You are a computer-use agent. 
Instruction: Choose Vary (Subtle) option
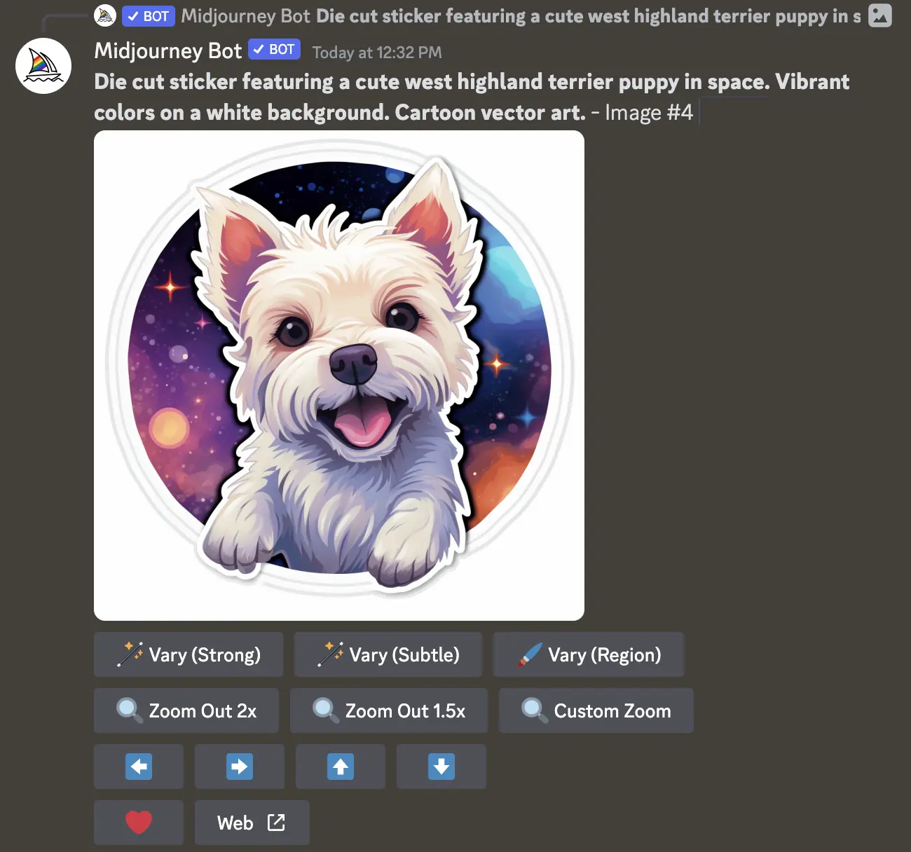pyautogui.click(x=388, y=654)
